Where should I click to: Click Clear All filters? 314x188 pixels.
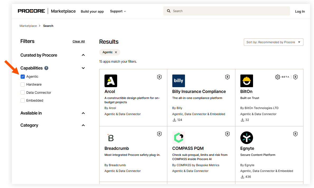(79, 41)
